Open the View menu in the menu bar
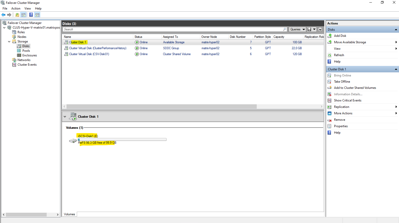 tap(28, 8)
